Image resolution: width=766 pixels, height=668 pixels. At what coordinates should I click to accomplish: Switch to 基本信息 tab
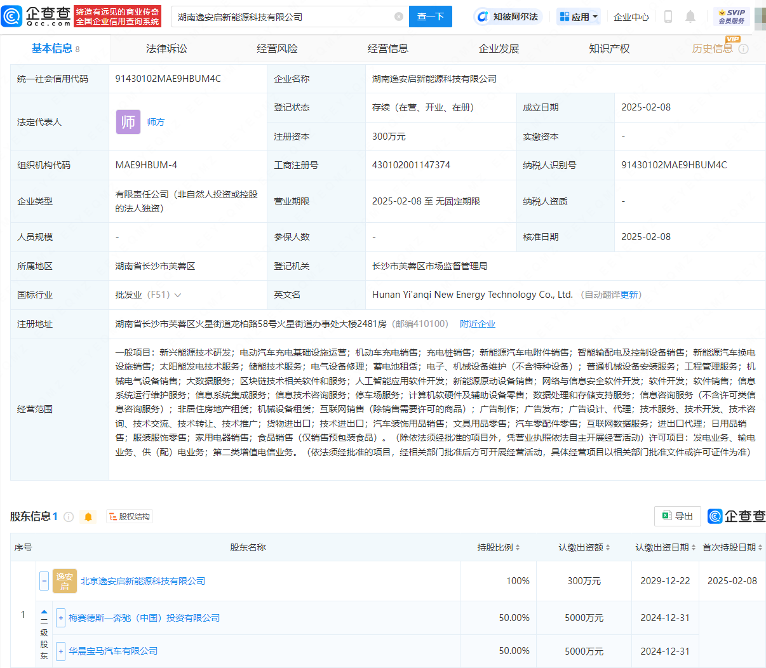click(x=56, y=49)
